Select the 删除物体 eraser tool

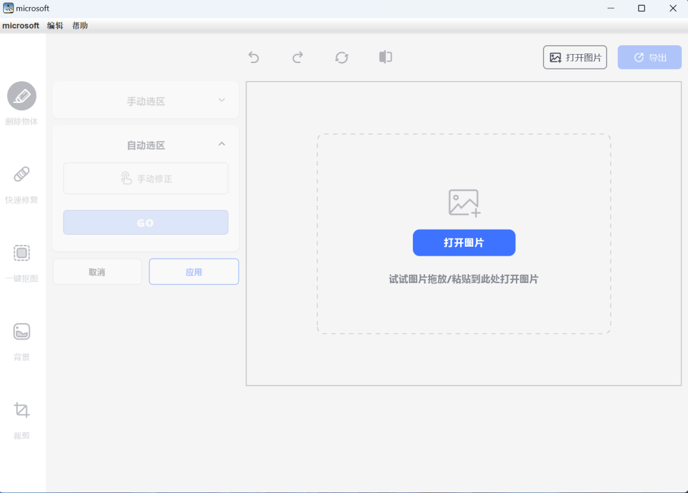click(22, 96)
